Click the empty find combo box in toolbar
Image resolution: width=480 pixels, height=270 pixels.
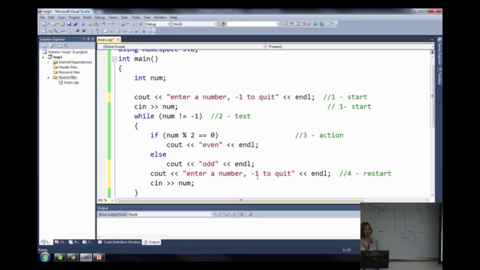tap(252, 24)
